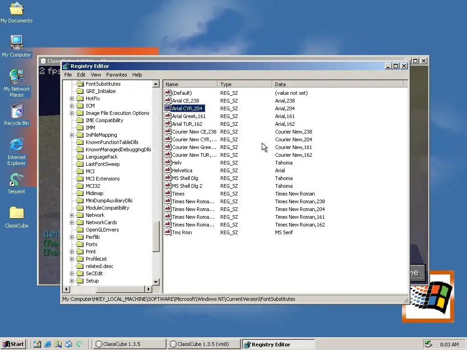Click the OpenGLDrivers folder icon in tree
The height and width of the screenshot is (350, 467).
point(80,230)
